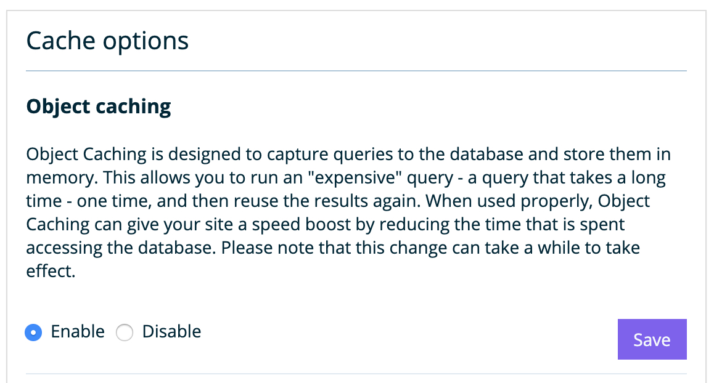This screenshot has height=383, width=714.
Task: Click the divider line below Cache options
Action: (356, 71)
